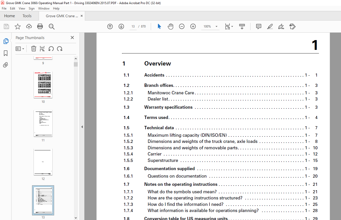Activate the Selection arrow tool
This screenshot has height=220, width=341.
click(x=159, y=26)
